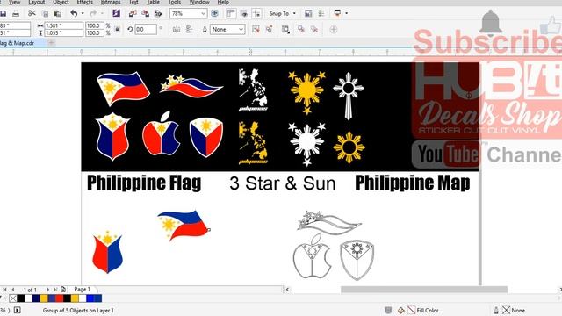Click the angle of rotation field 0.0
The width and height of the screenshot is (562, 316).
pyautogui.click(x=146, y=29)
